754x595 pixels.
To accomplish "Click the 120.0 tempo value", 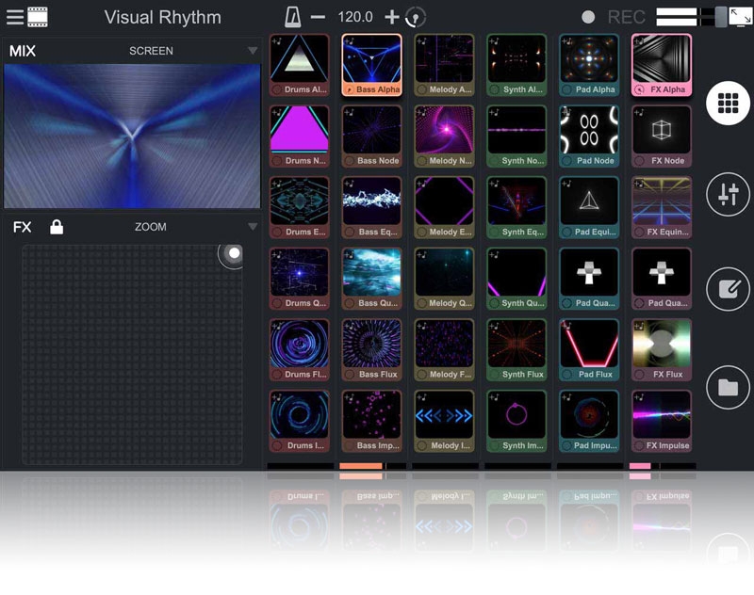I will (x=355, y=17).
